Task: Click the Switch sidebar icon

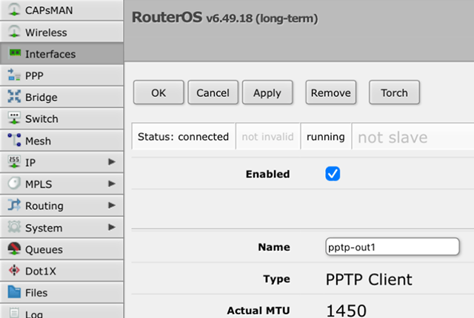Action: coord(14,118)
